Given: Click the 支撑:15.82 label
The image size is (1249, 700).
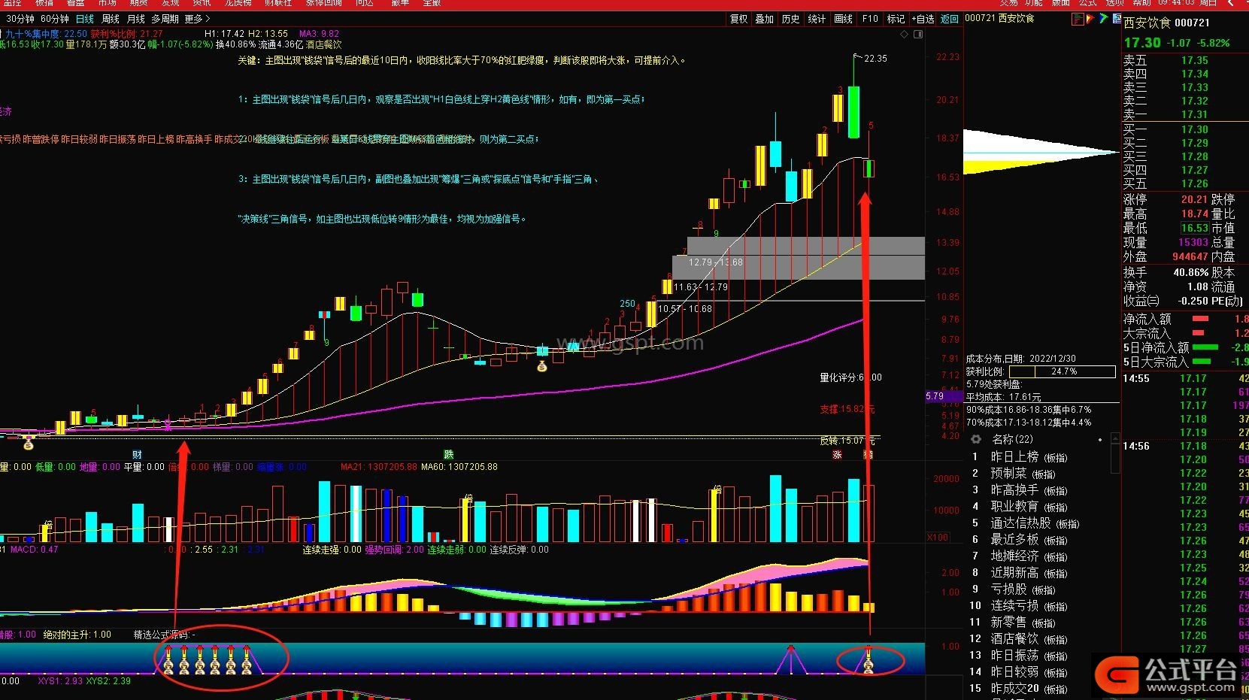Looking at the screenshot, I should click(x=847, y=409).
